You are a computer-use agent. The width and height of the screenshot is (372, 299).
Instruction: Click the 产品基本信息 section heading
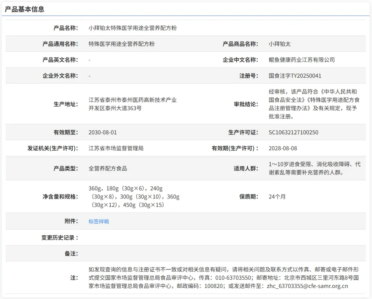point(24,9)
